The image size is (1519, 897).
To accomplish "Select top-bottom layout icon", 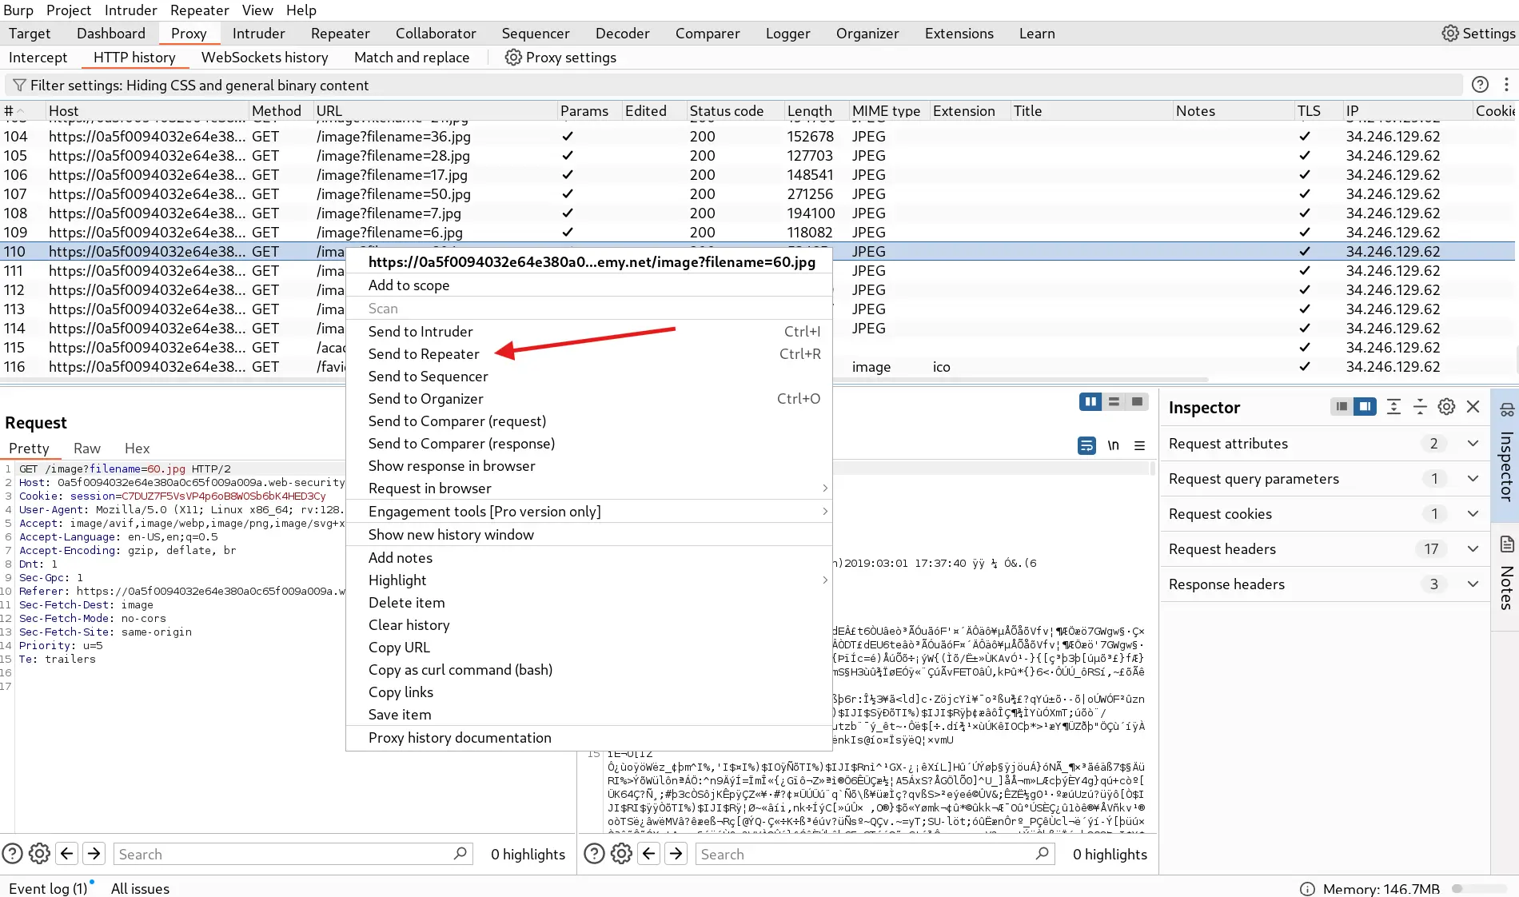I will pos(1114,402).
